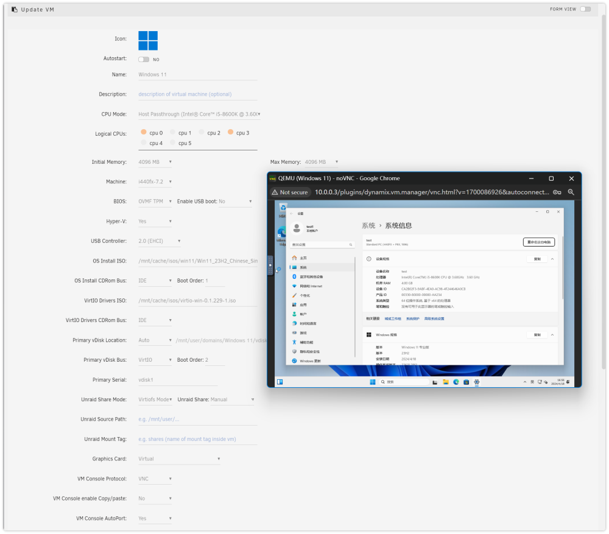Click Copy button for device specifications

tap(537, 259)
